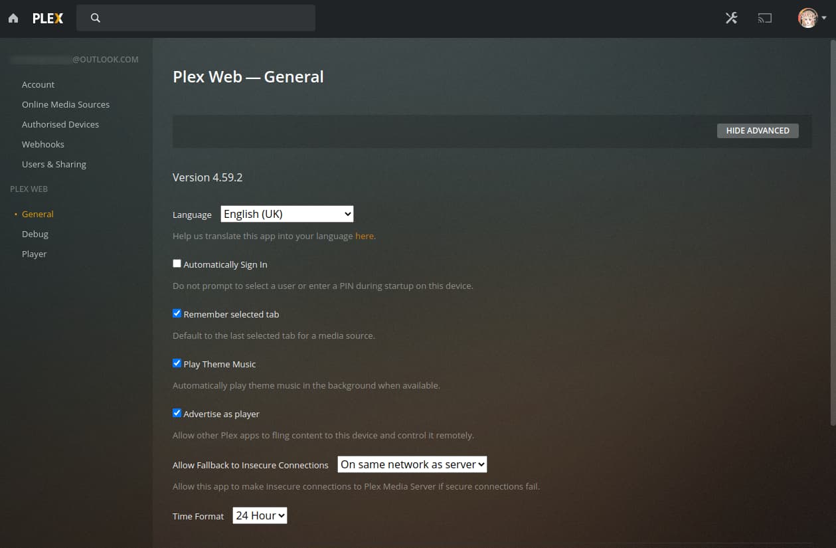Viewport: 836px width, 548px height.
Task: Enable Automatically Sign In checkbox
Action: point(177,264)
